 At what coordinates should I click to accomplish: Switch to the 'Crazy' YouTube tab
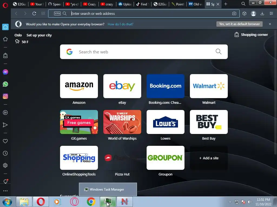[x=90, y=4]
